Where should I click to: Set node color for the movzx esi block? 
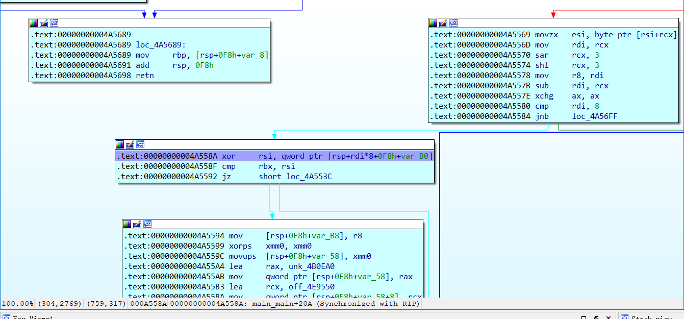coord(433,23)
